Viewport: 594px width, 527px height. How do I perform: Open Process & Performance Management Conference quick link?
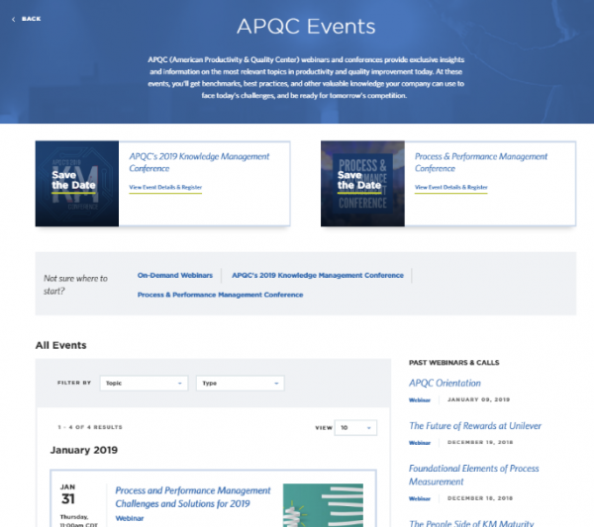pos(220,295)
